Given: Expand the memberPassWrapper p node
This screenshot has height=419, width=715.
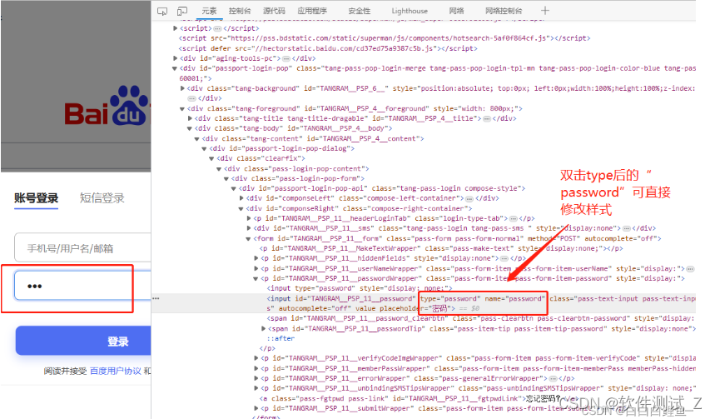Looking at the screenshot, I should (256, 368).
